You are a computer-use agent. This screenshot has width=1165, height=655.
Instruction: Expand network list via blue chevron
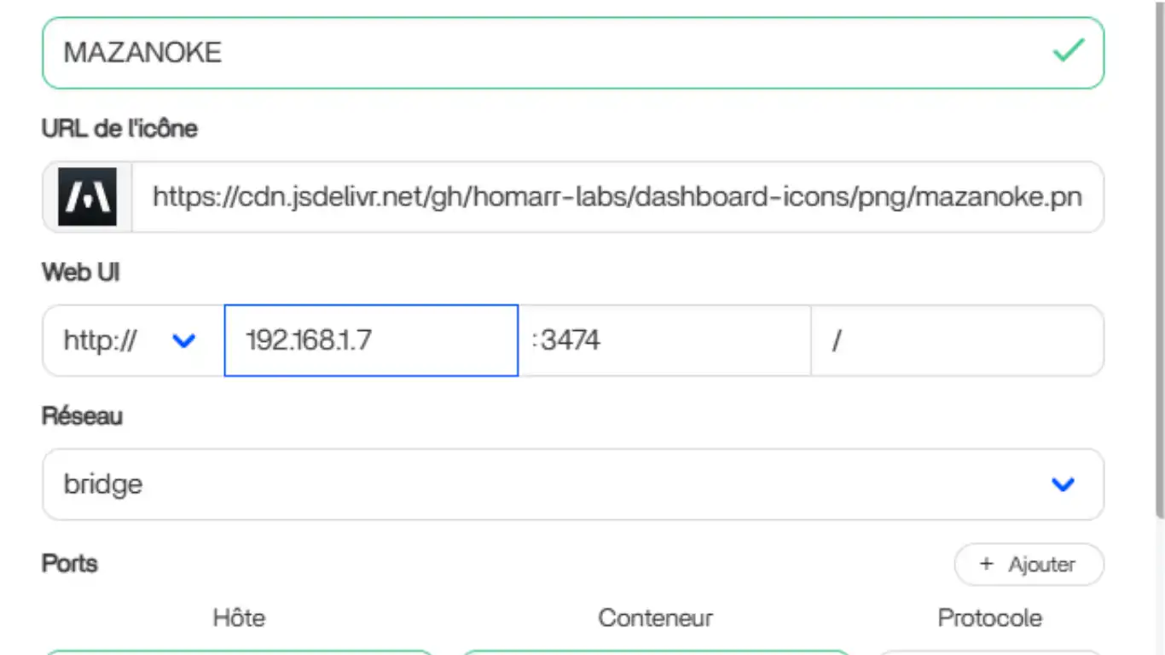1063,484
